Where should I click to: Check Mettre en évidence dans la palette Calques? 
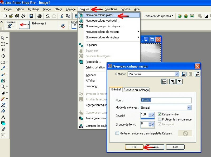[x=117, y=133]
